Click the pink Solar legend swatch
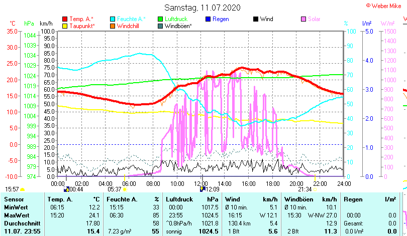Screen dimensions: 407x236 [303, 19]
